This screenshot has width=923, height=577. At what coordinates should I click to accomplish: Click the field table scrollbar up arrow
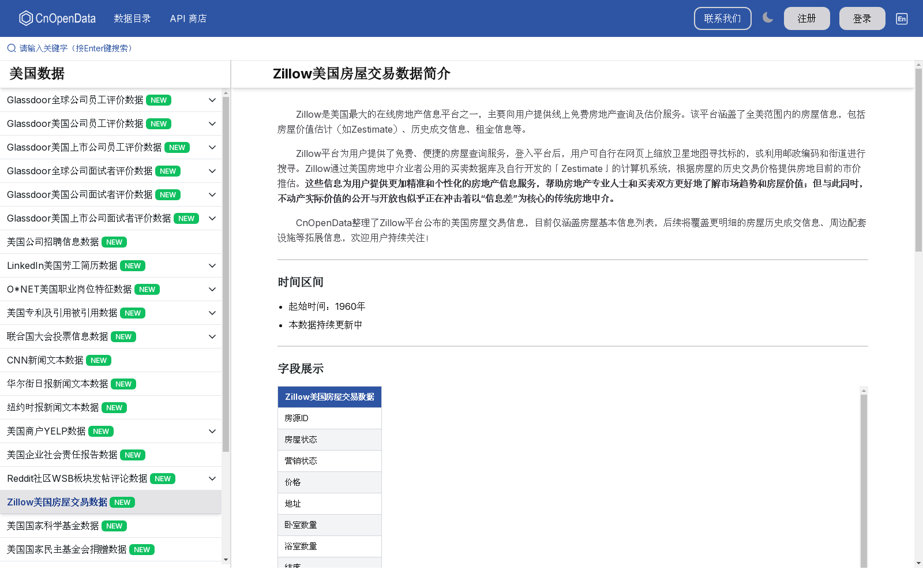(x=864, y=391)
